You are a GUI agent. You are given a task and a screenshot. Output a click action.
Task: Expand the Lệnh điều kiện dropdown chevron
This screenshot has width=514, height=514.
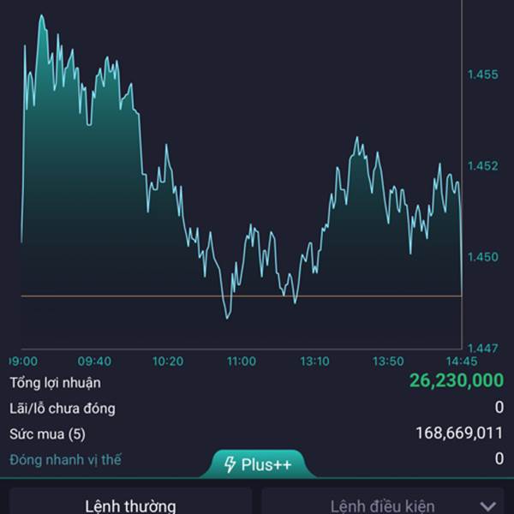(487, 506)
